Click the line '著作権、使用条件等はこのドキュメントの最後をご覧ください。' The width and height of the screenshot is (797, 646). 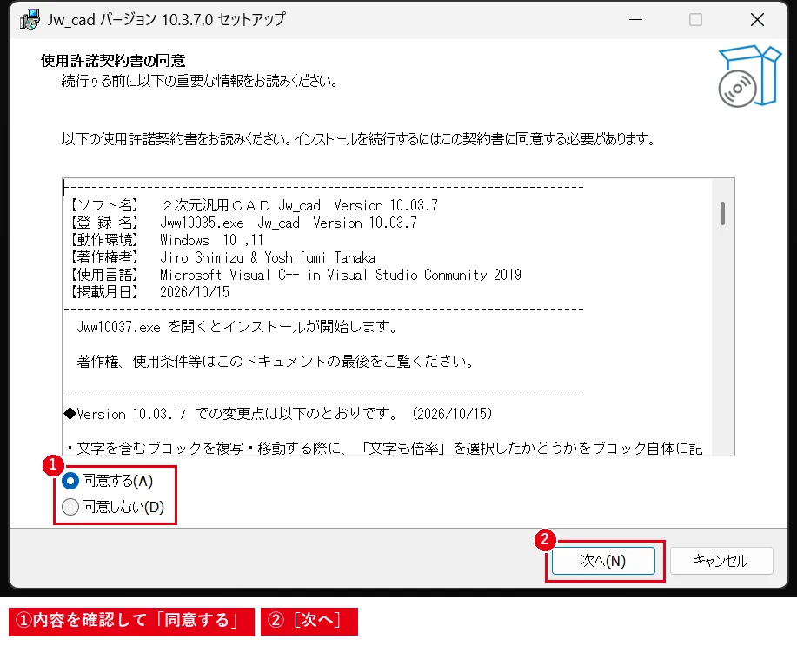click(276, 362)
